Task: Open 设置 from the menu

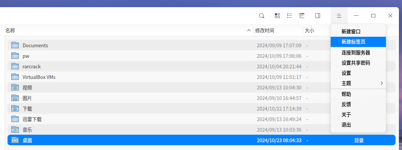Action: pyautogui.click(x=358, y=73)
